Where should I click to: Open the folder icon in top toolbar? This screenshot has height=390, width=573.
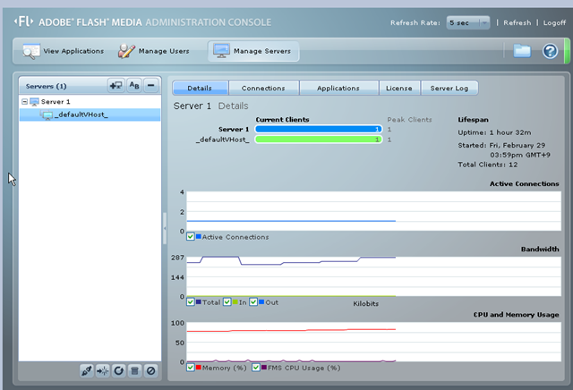(522, 51)
